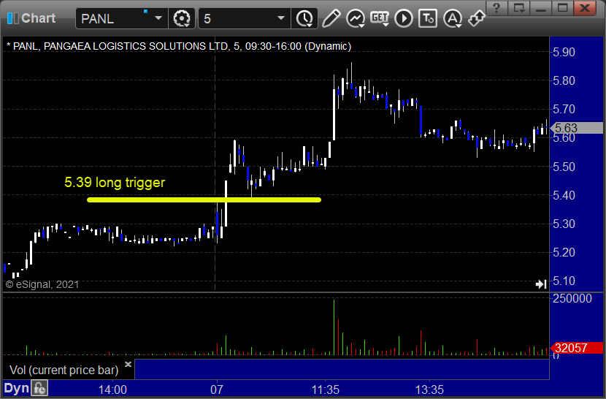
Task: Close the chart window
Action: point(585,8)
